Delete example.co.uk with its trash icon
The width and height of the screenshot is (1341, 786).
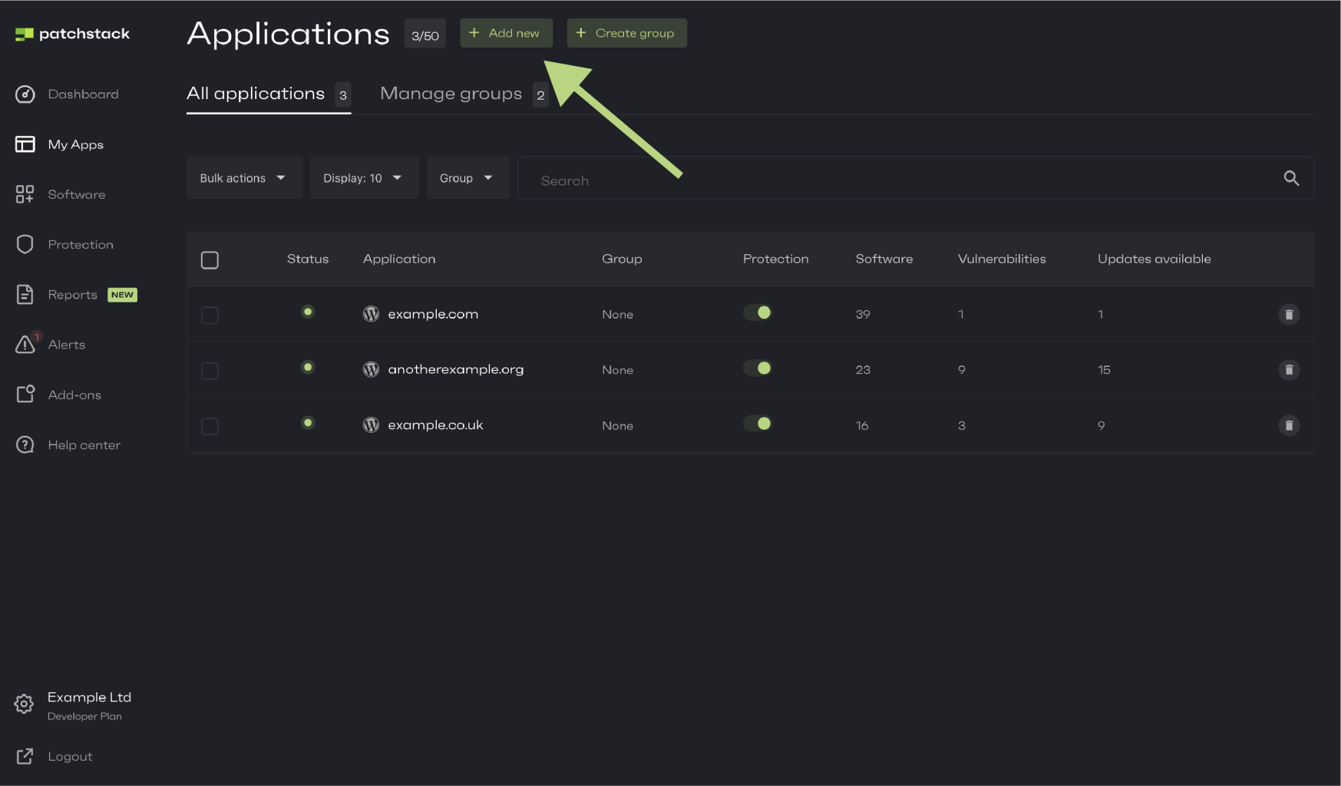tap(1289, 425)
